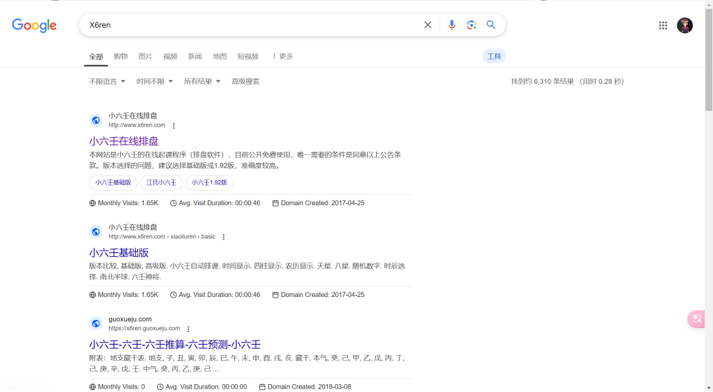Open the 小六壬基础版 result title

(119, 253)
